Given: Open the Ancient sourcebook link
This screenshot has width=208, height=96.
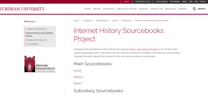Looking at the screenshot, I should coord(77,71).
